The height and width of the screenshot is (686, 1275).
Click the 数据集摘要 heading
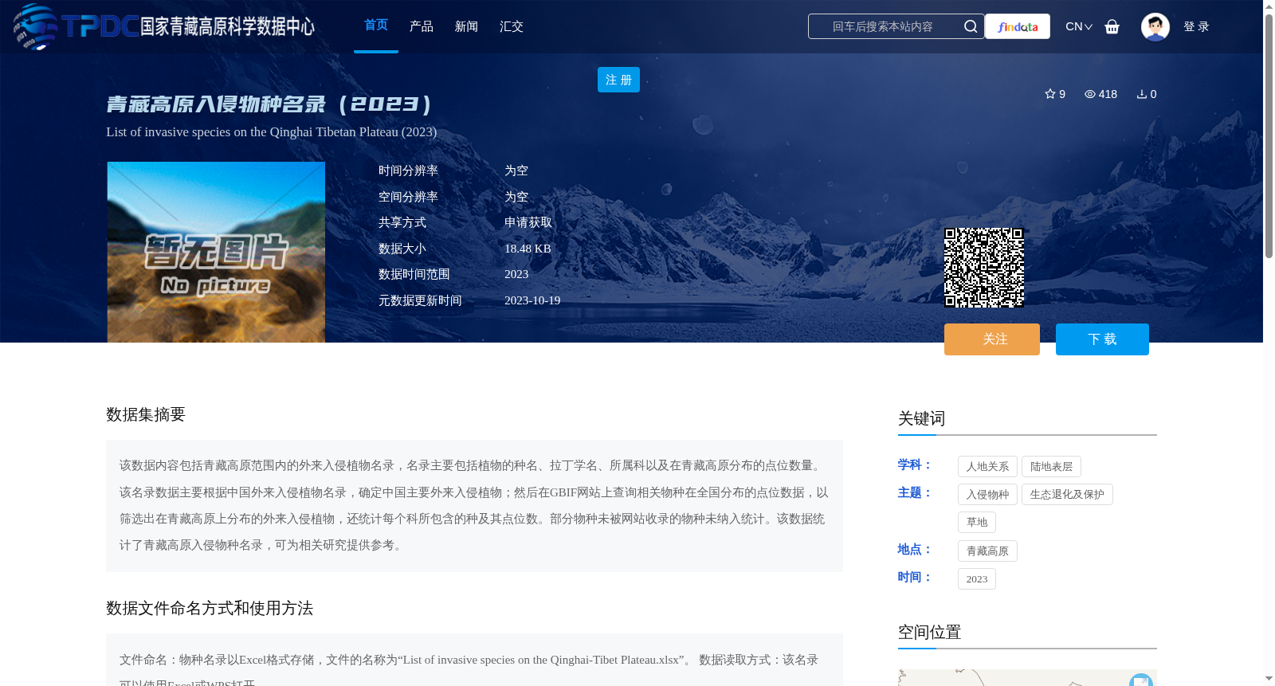(x=146, y=414)
